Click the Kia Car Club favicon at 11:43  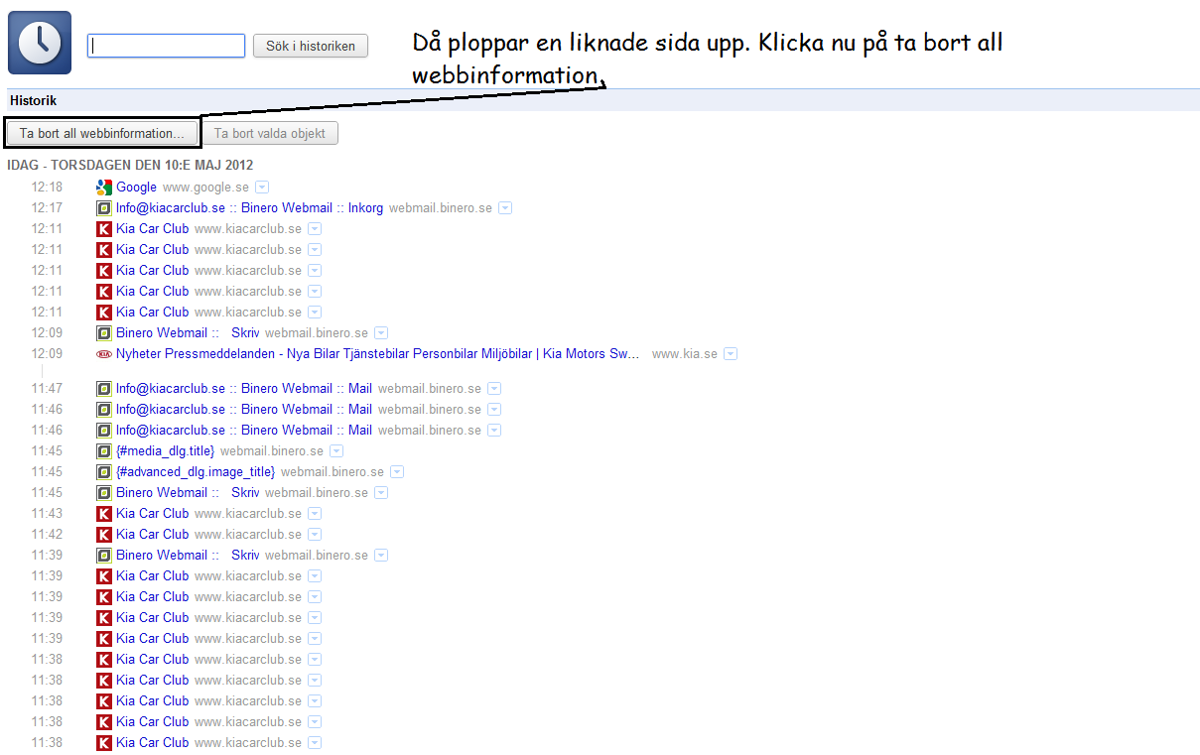tap(103, 514)
